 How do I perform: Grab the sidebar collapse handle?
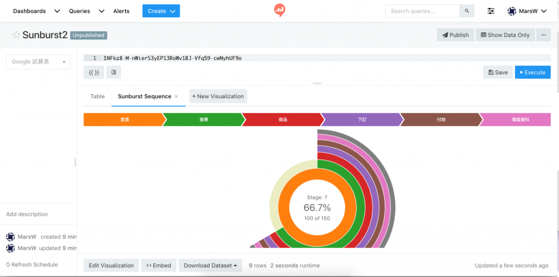click(75, 162)
